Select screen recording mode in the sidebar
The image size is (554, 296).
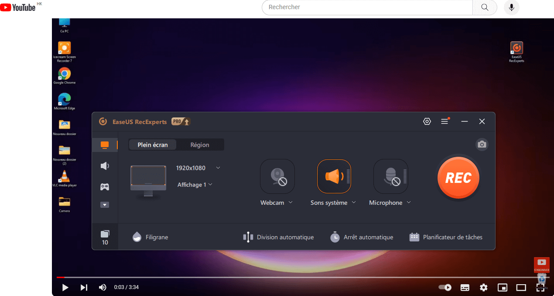point(105,145)
